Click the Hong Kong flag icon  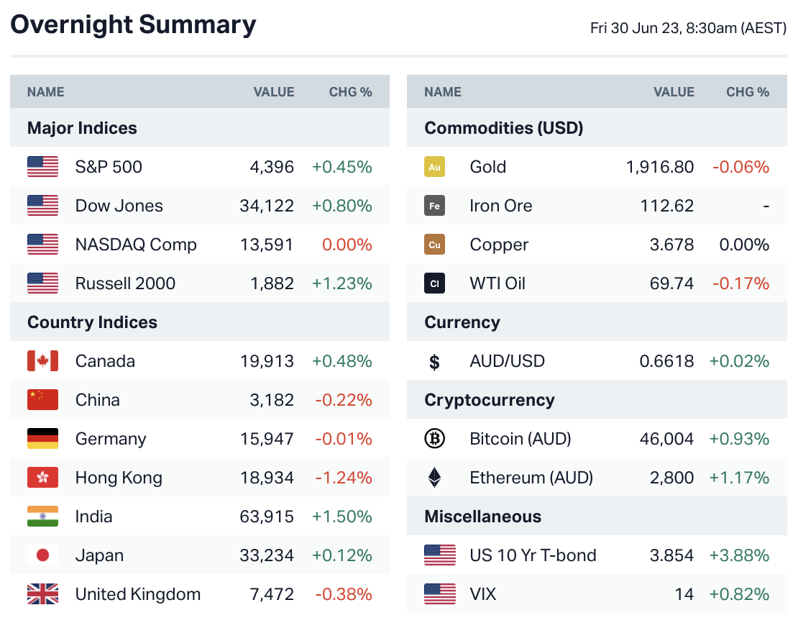pyautogui.click(x=42, y=478)
